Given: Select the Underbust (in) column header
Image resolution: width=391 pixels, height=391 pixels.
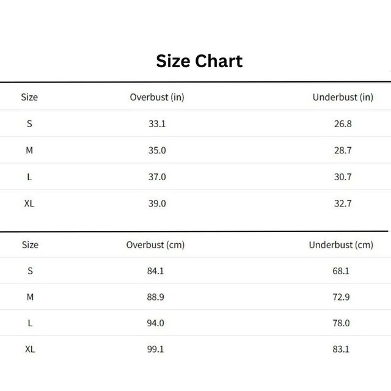Looking at the screenshot, I should (x=343, y=97).
